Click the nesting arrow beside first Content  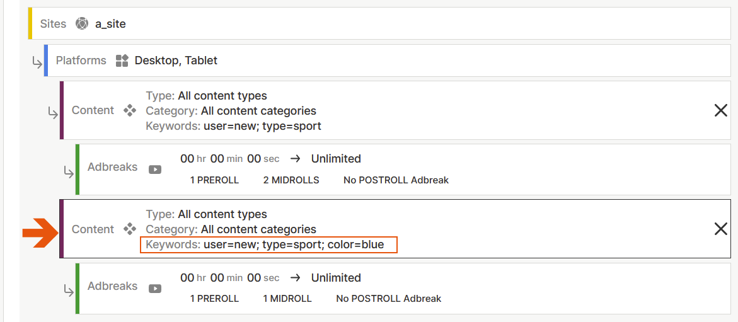click(54, 113)
